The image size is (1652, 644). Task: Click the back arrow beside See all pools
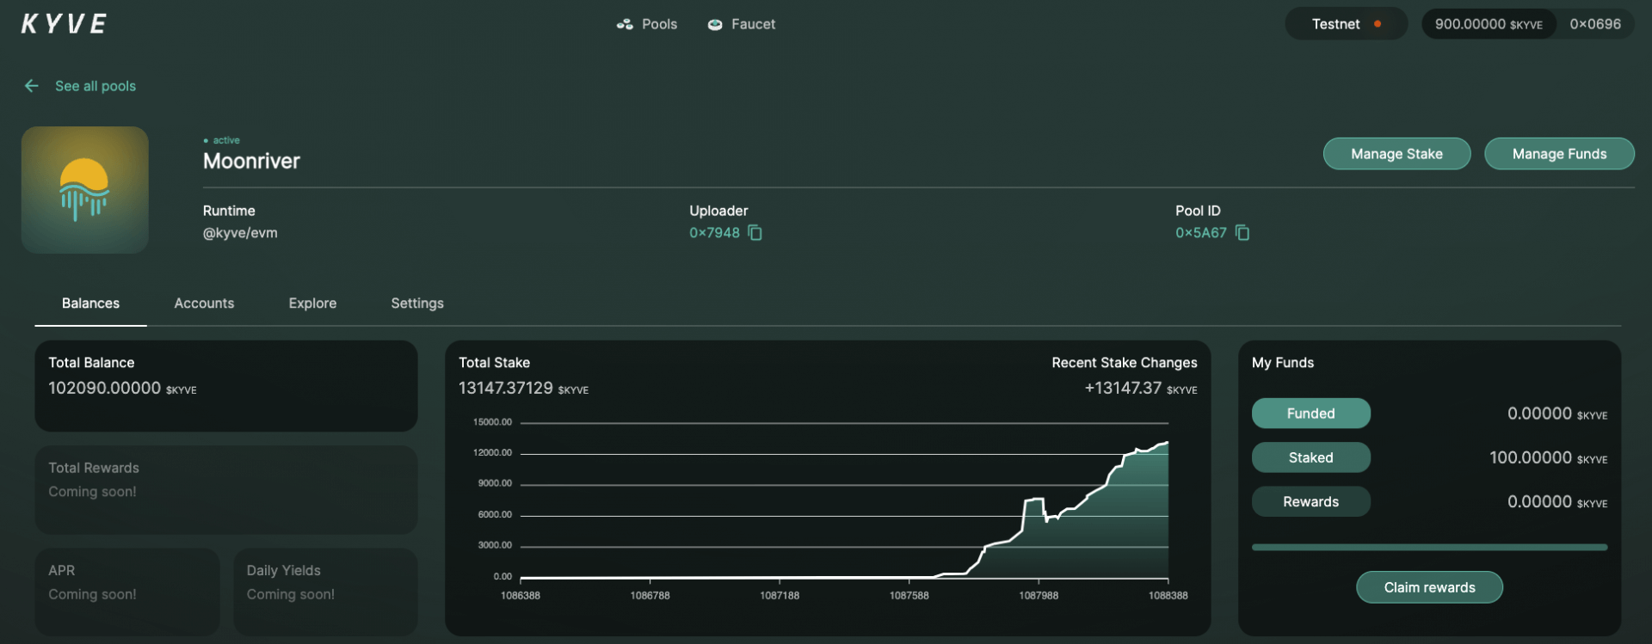click(x=32, y=86)
